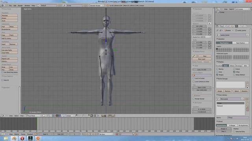Click clip Start 0.100 slider field
The height and width of the screenshot is (141, 252).
click(x=202, y=87)
